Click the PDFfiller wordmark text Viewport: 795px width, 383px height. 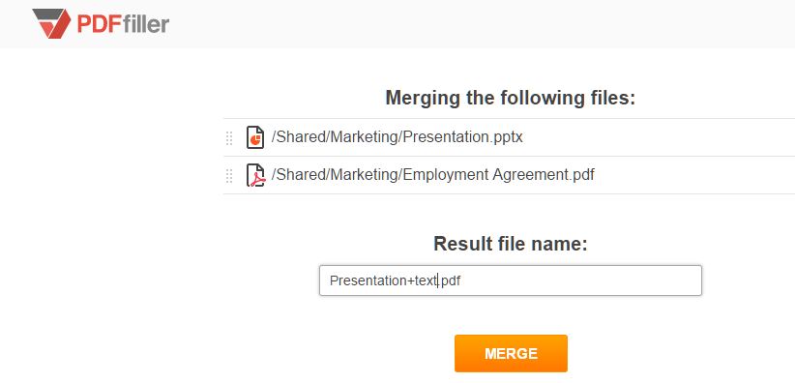click(123, 23)
